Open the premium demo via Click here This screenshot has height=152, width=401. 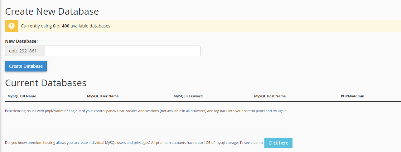pyautogui.click(x=278, y=143)
